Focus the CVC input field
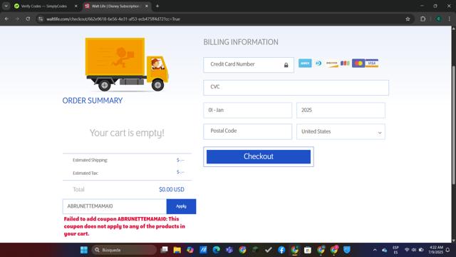The image size is (456, 257). (296, 88)
